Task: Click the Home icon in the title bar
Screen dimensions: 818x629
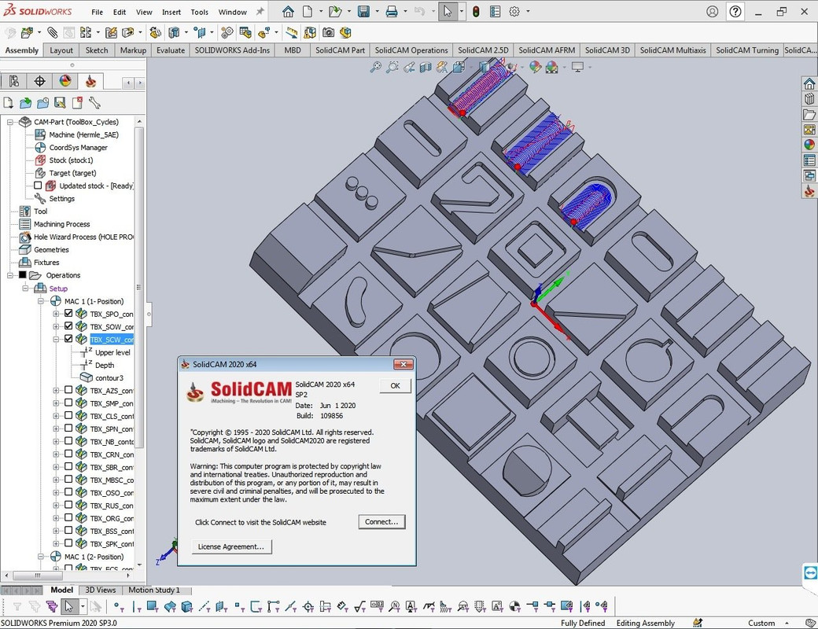Action: [288, 12]
